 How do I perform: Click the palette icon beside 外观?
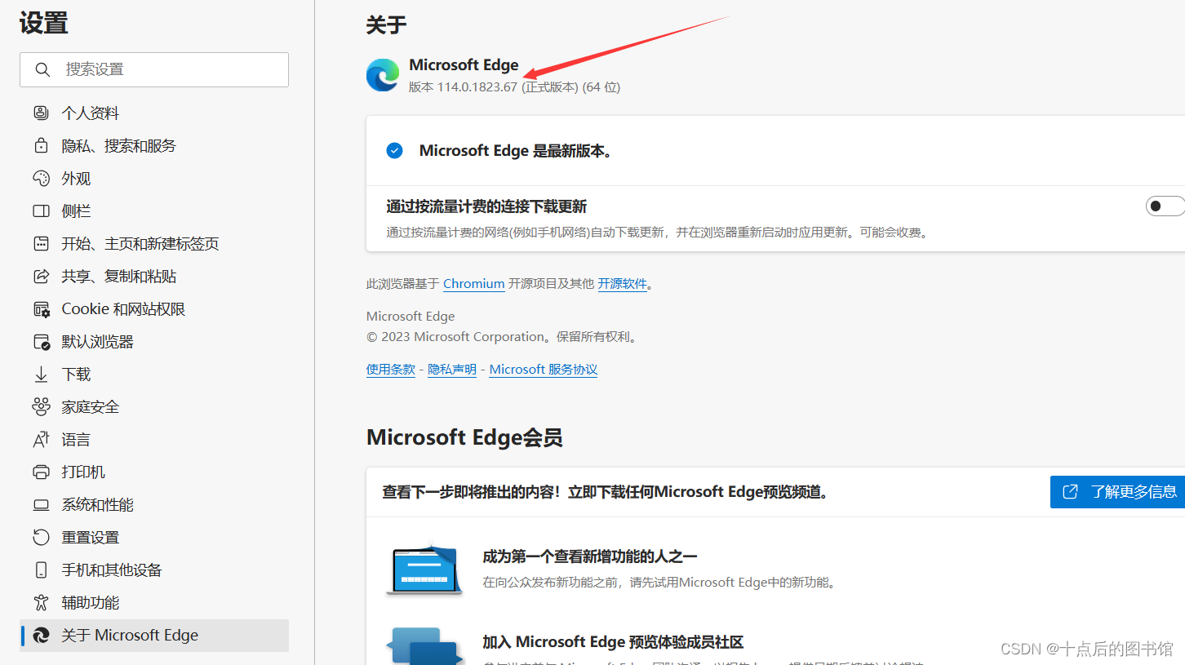[41, 178]
